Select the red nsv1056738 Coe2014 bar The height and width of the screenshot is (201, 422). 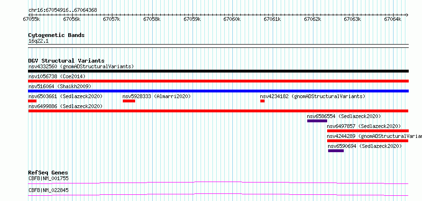(218, 81)
